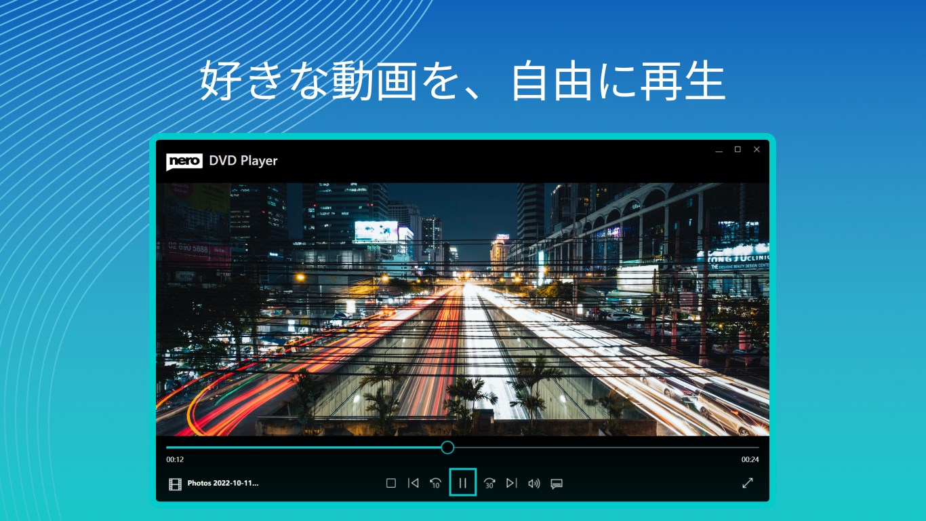Click the Nero logo in the title bar
Screen dimensions: 926x521
pyautogui.click(x=184, y=161)
